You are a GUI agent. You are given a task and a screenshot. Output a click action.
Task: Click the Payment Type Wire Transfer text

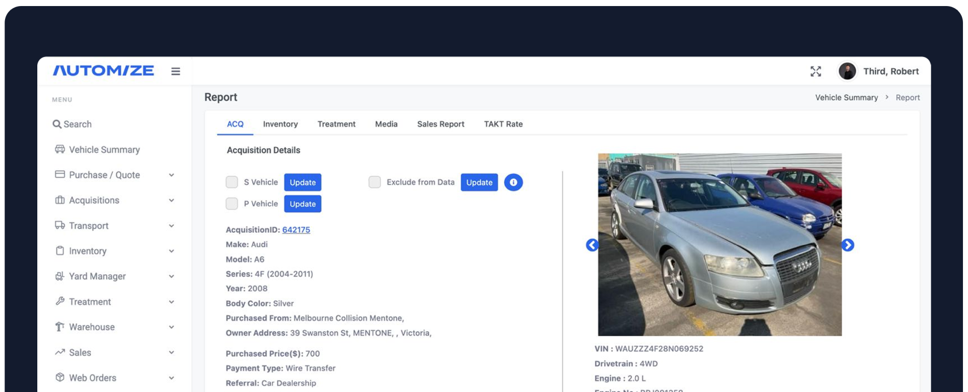[280, 368]
